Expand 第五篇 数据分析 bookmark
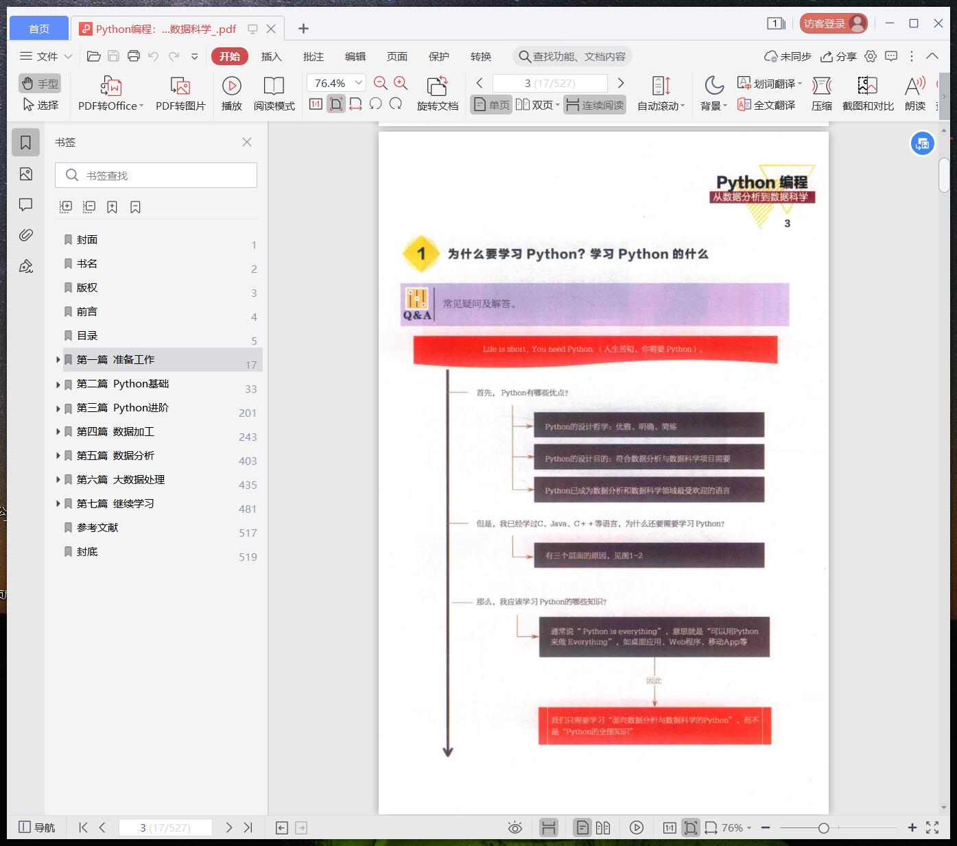957x846 pixels. (x=58, y=456)
